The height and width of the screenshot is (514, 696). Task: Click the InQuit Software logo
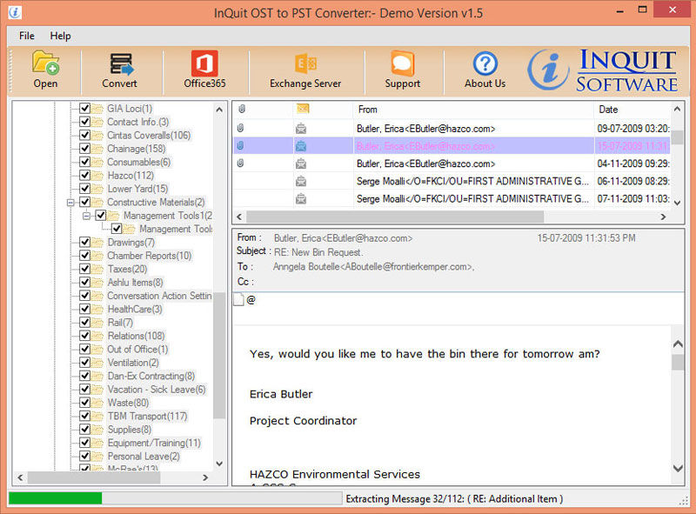pyautogui.click(x=603, y=70)
